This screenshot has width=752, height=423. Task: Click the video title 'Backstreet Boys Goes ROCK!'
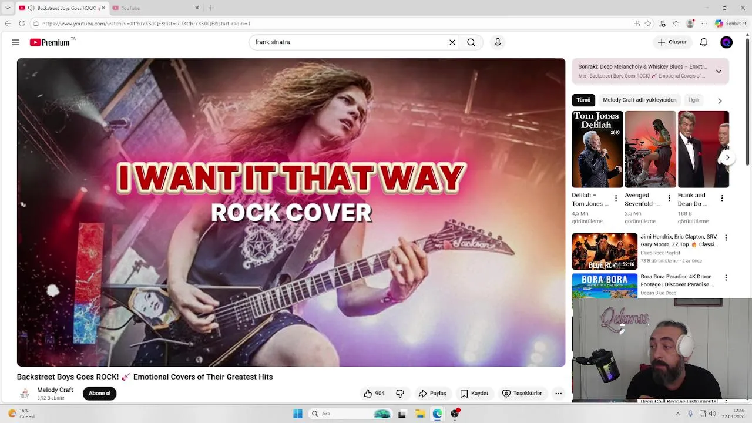145,377
